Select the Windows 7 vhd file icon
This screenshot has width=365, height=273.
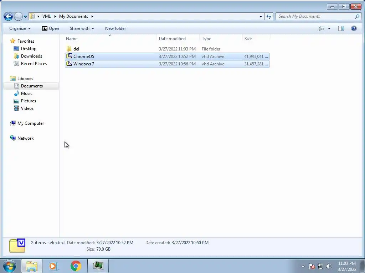tap(69, 64)
